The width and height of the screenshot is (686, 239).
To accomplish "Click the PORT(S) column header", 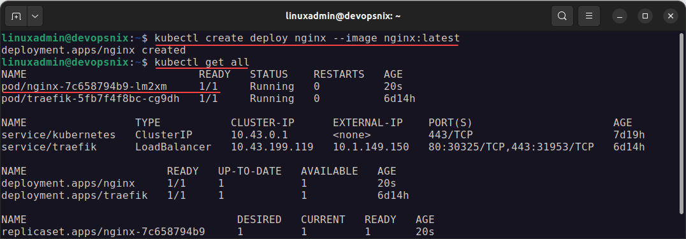I will 451,122.
